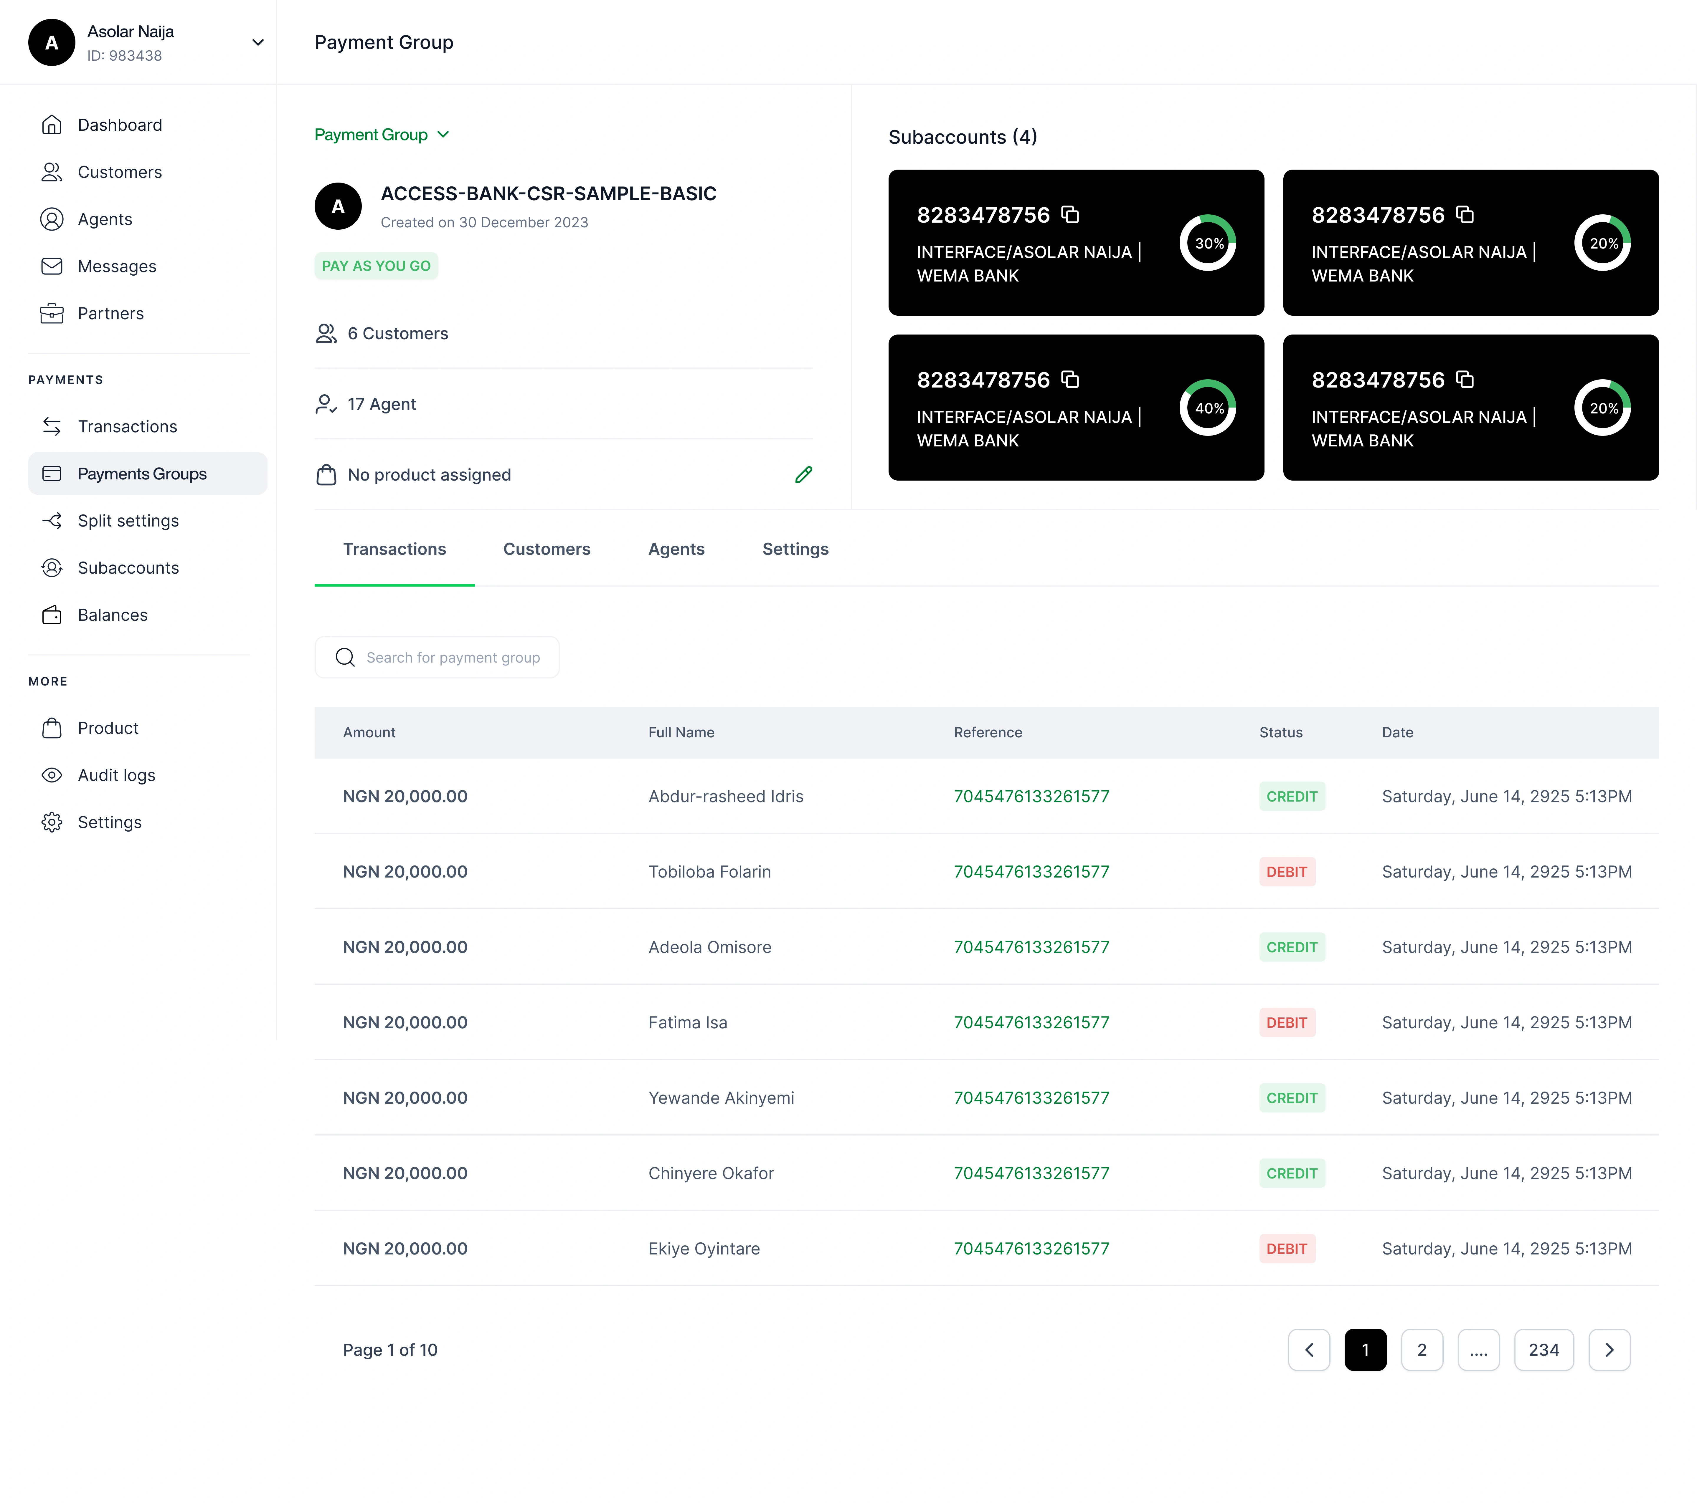Copy the first subaccount number (30%)
The width and height of the screenshot is (1697, 1503).
click(x=1070, y=215)
